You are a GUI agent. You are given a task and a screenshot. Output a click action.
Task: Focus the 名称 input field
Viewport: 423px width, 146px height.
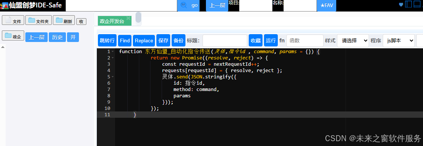point(300,6)
